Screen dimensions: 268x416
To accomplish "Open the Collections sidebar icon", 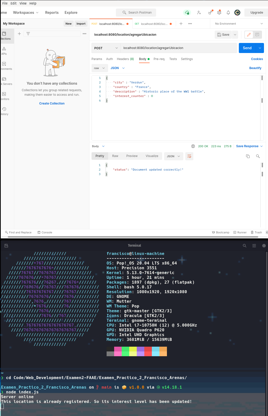I will [x=4, y=34].
